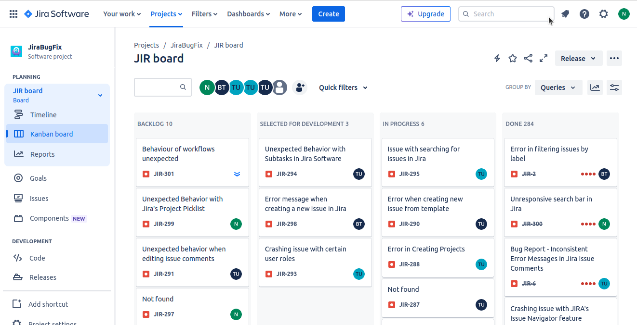Viewport: 637px width, 325px height.
Task: Open Not found card JIR-287
Action: point(438,298)
